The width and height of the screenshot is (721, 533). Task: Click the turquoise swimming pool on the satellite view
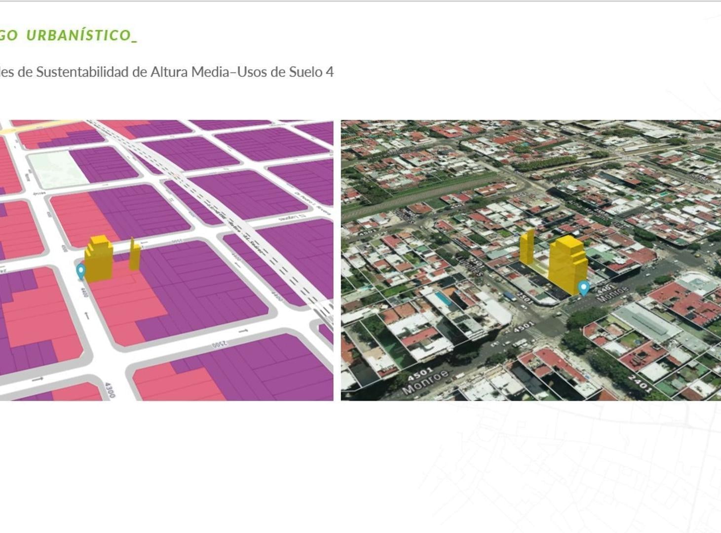[x=443, y=299]
